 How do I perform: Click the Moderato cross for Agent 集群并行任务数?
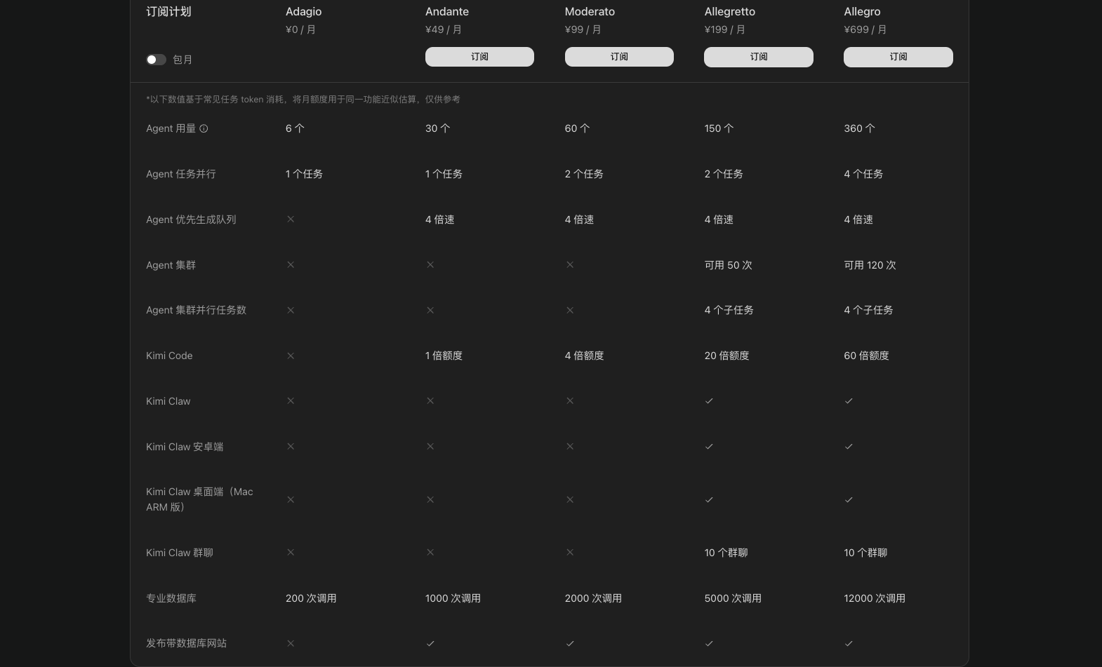tap(570, 310)
